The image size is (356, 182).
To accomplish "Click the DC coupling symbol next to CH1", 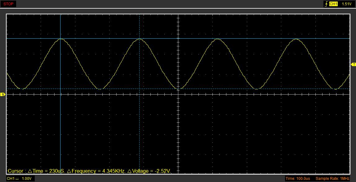I will [x=17, y=179].
